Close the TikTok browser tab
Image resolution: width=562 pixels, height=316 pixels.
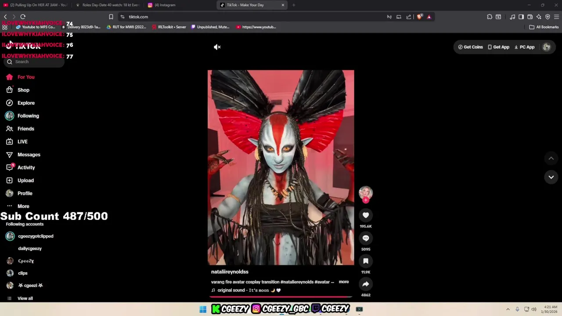[283, 5]
